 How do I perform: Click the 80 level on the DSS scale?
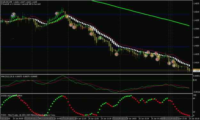click(194, 98)
